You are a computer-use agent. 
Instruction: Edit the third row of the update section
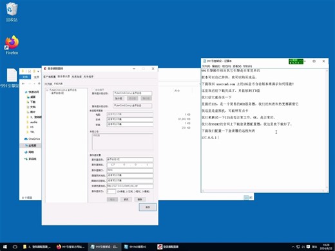[x=130, y=124]
